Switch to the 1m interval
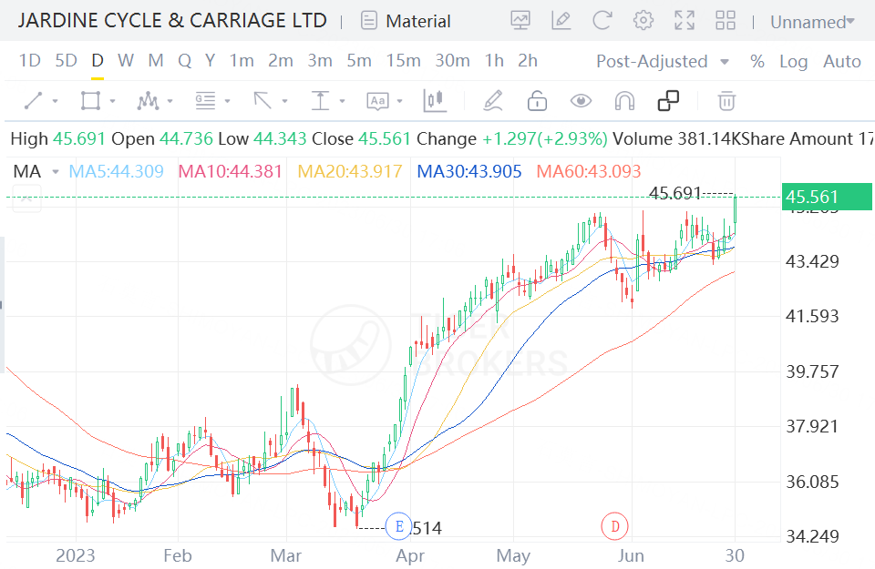The image size is (875, 569). (242, 60)
